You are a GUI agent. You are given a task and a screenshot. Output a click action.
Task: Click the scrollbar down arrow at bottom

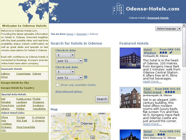coord(184,138)
